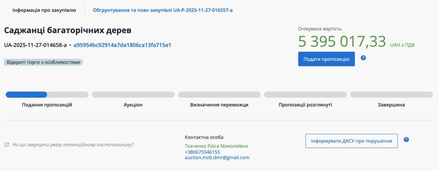This screenshot has width=439, height=171.
Task: Select the Визначення переможця stage label
Action: point(219,105)
